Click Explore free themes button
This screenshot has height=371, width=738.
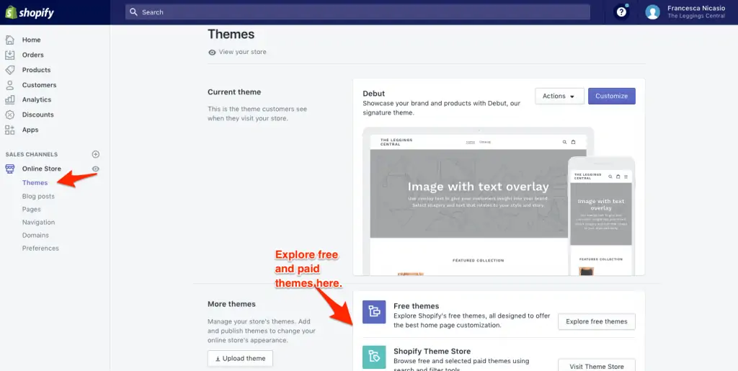(x=596, y=321)
